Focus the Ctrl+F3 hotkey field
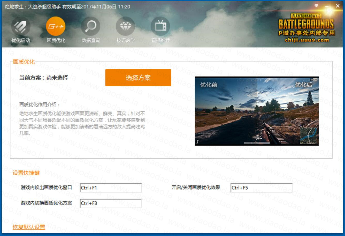Screen dimensions: 345x236 [x=111, y=203]
